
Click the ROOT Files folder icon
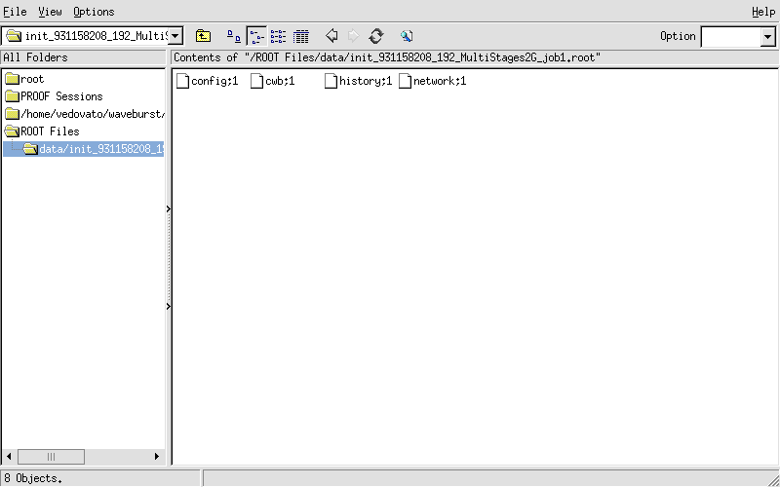[x=12, y=131]
